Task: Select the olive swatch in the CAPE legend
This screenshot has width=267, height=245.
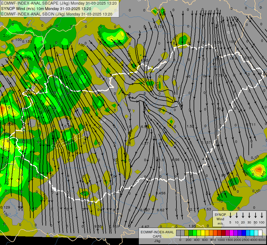Action: point(187,233)
